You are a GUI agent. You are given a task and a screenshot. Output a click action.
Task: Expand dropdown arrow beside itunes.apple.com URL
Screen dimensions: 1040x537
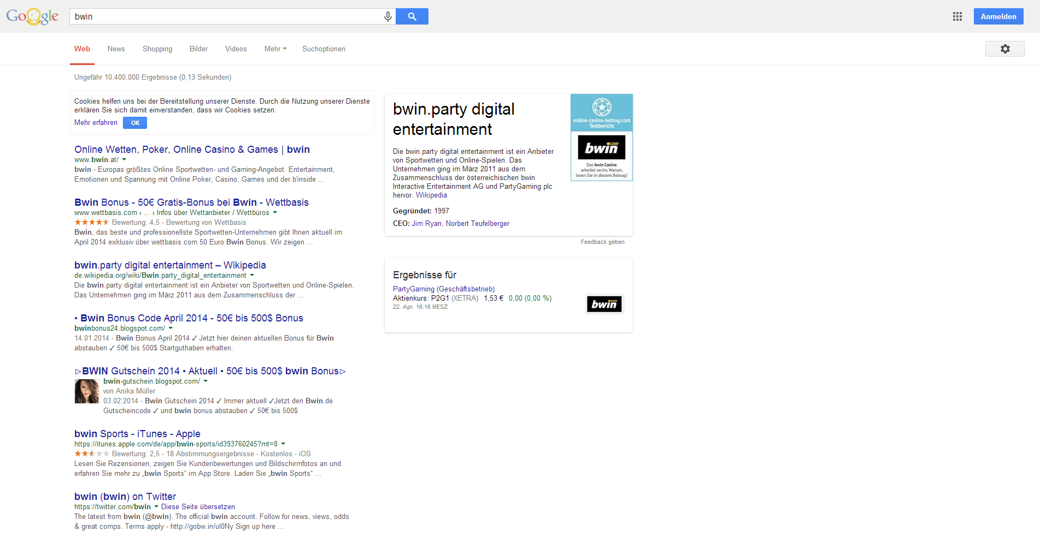pos(283,444)
